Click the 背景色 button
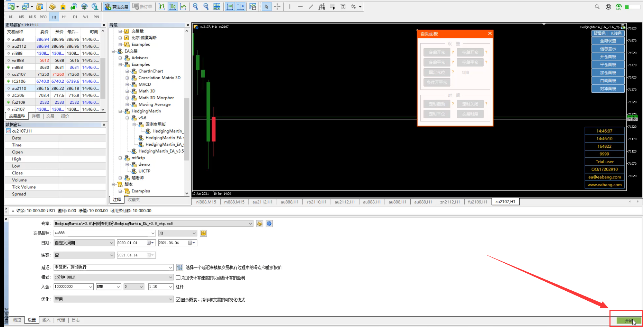The height and width of the screenshot is (327, 643). (599, 33)
